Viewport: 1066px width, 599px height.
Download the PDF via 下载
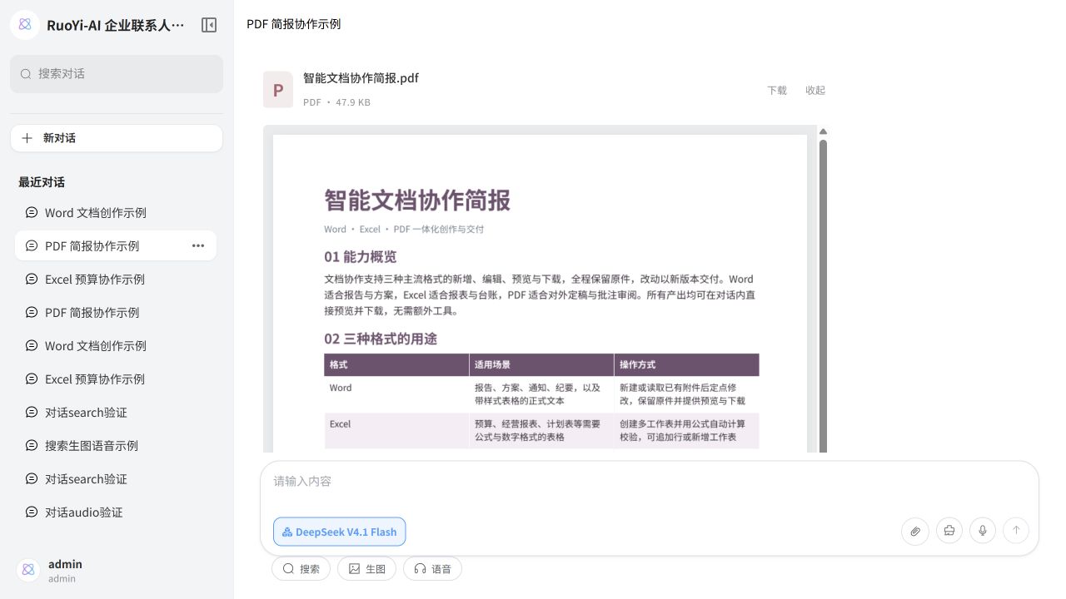pos(777,90)
